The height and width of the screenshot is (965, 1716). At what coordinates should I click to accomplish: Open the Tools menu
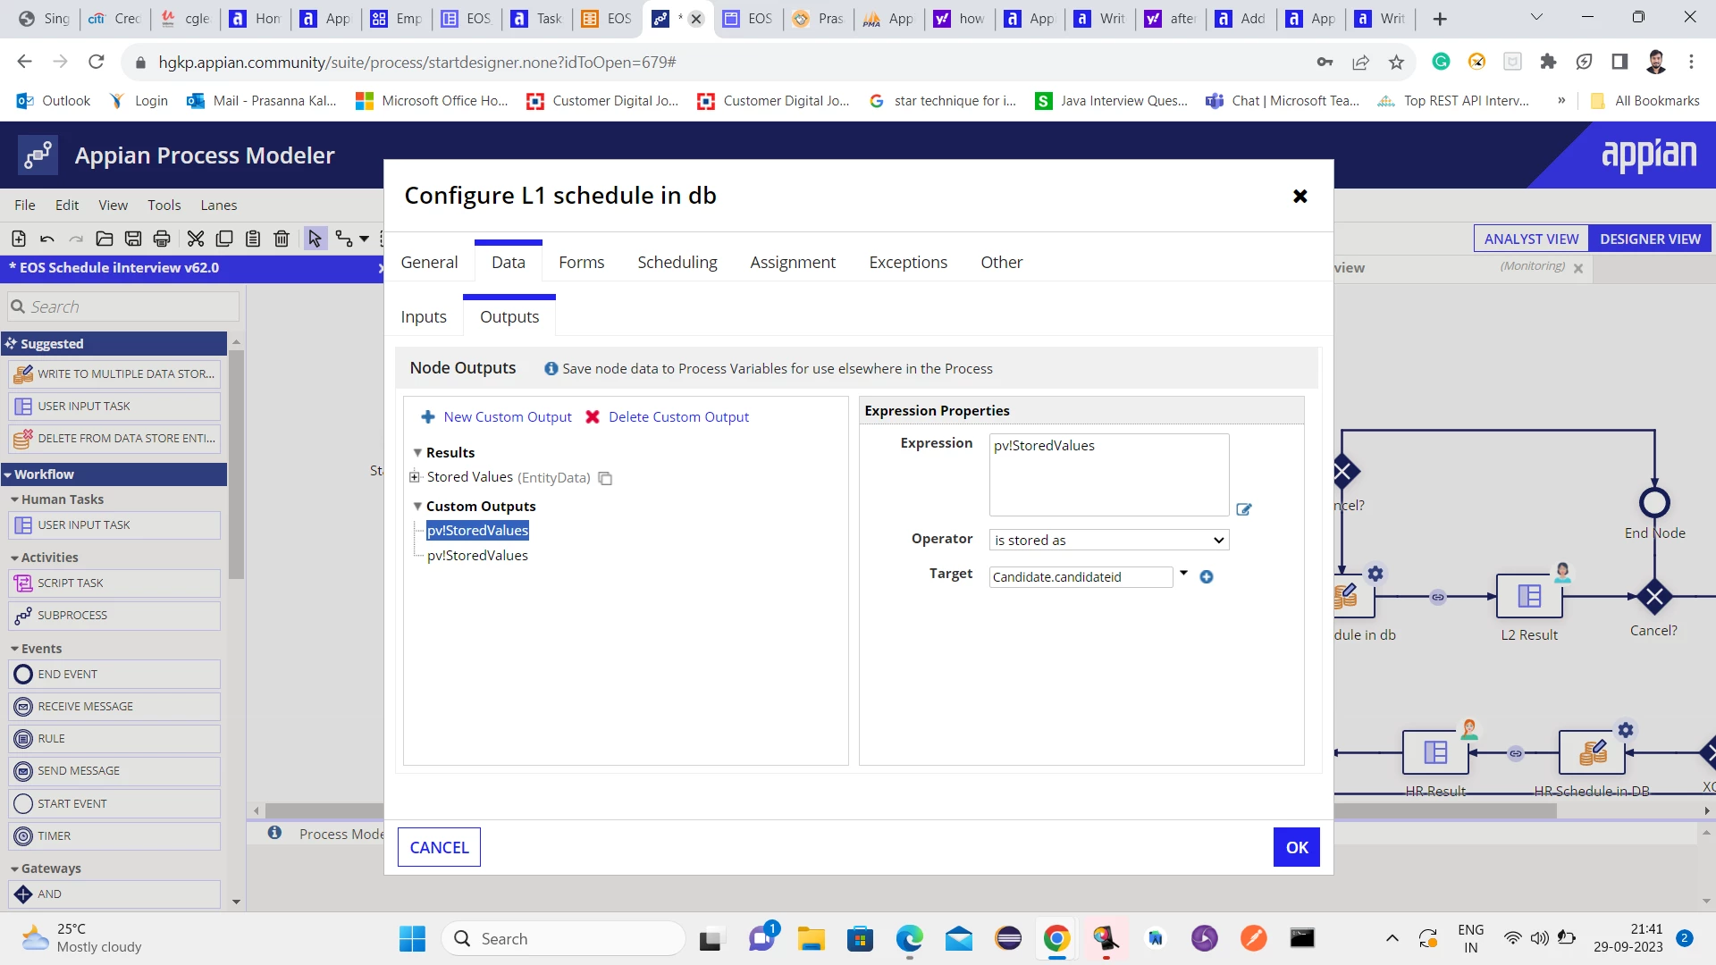click(164, 205)
